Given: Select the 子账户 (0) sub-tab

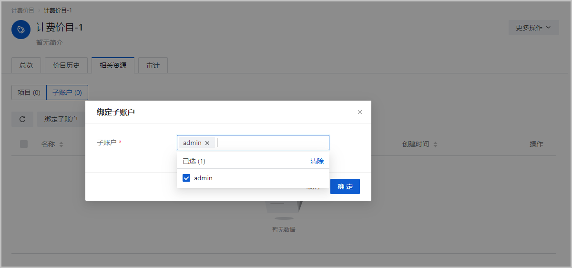Looking at the screenshot, I should coord(67,93).
